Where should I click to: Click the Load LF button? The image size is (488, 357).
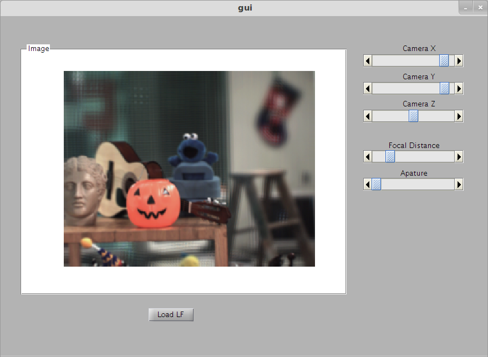coord(171,315)
